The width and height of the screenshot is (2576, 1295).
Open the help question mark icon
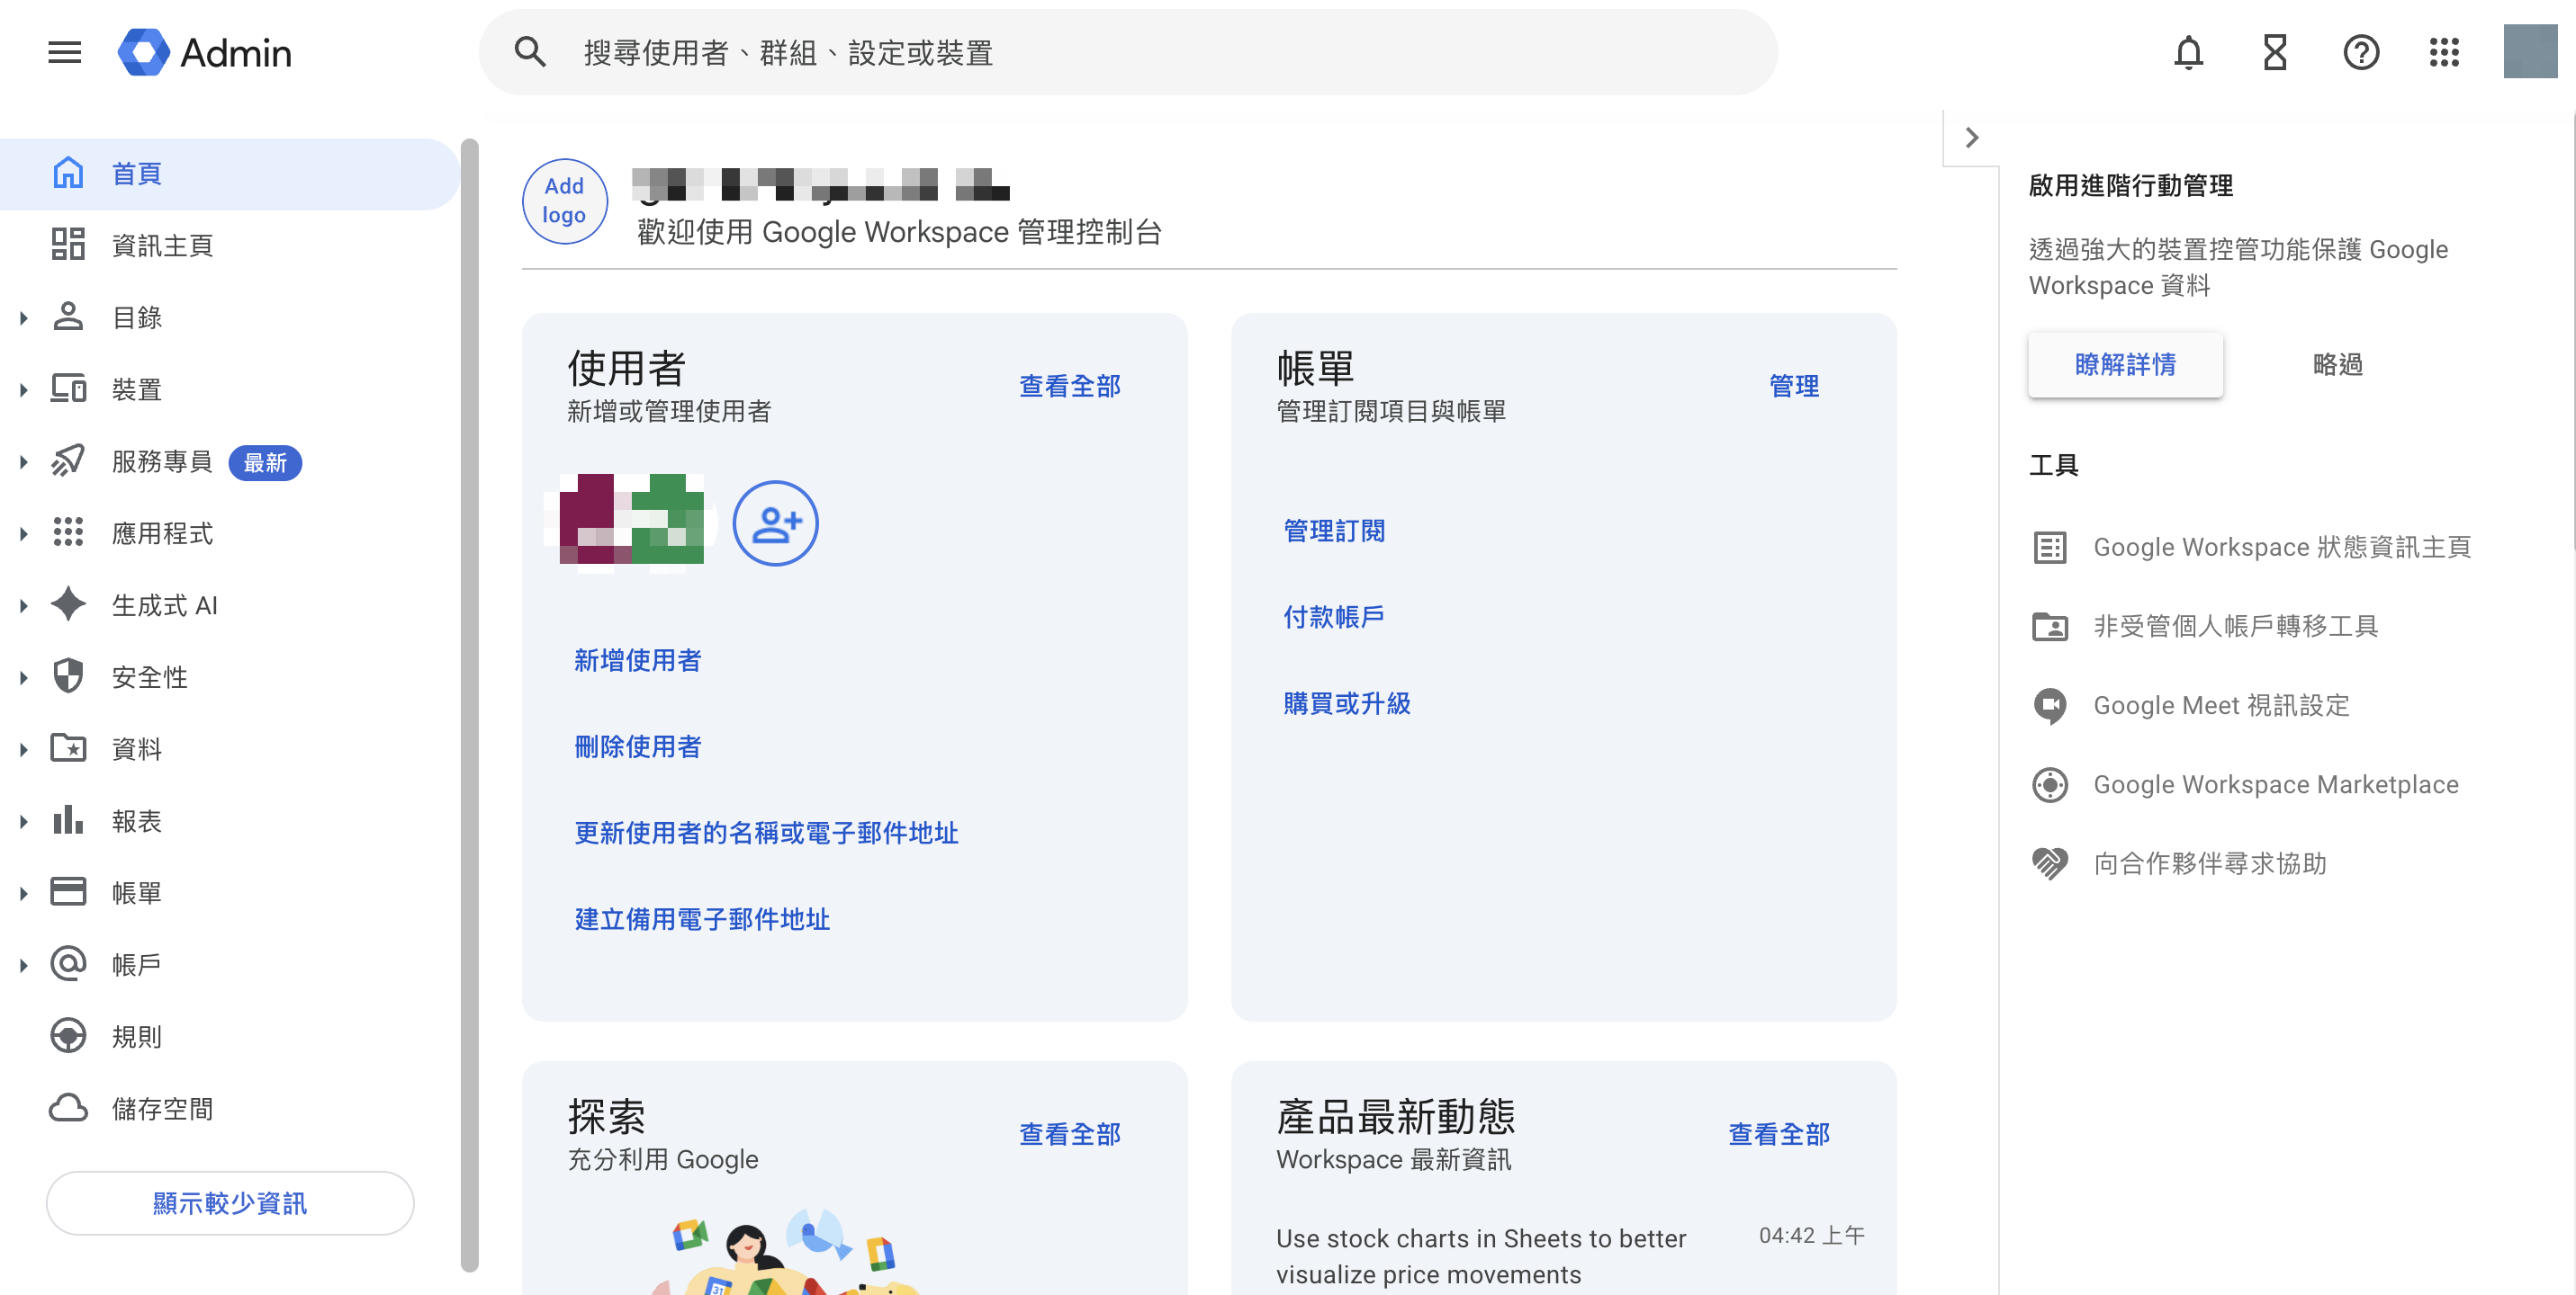click(x=2361, y=52)
